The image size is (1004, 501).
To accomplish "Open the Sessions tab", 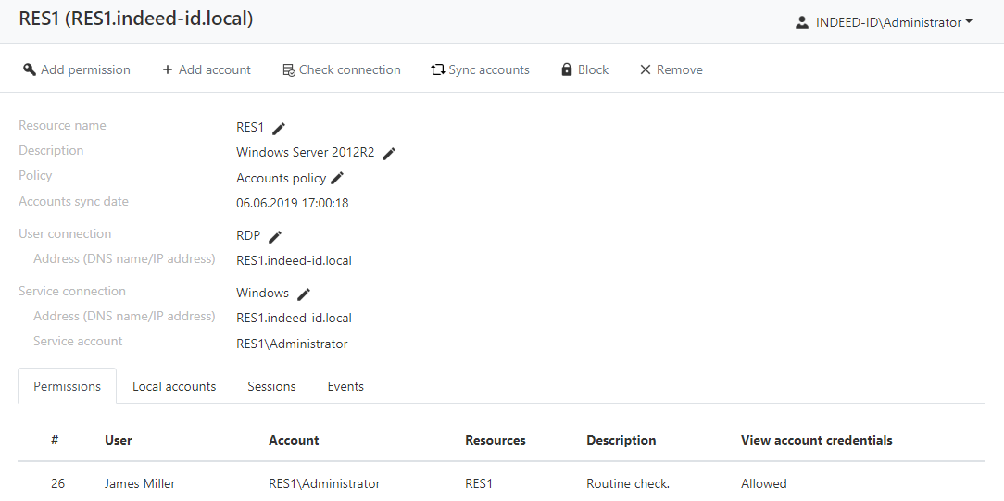I will 271,387.
